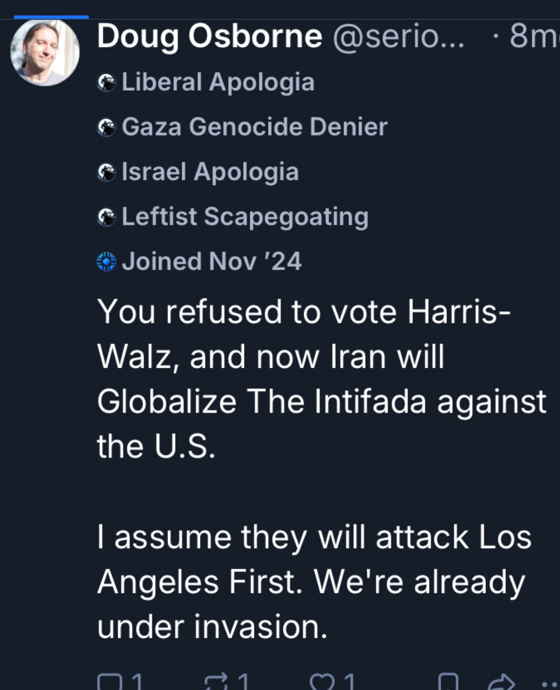Click the reply icon under the post
This screenshot has height=690, width=560.
coord(109,681)
